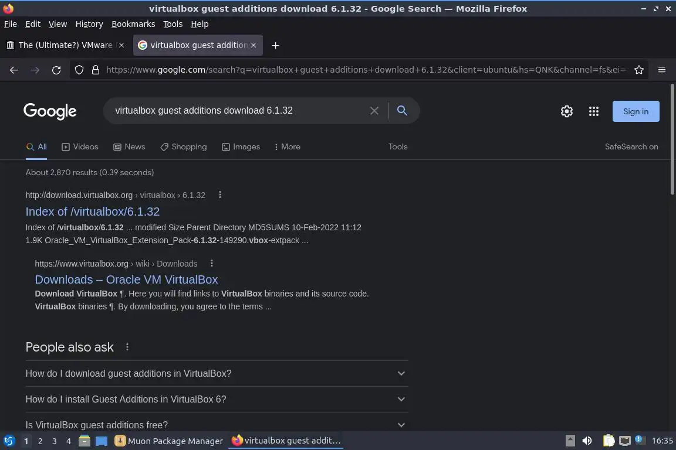Open file manager from the taskbar
Viewport: 676px width, 450px height.
point(84,441)
